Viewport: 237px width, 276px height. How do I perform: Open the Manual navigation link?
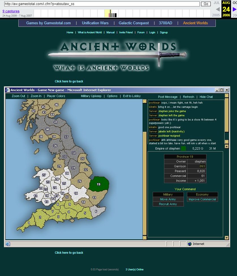(x=110, y=32)
